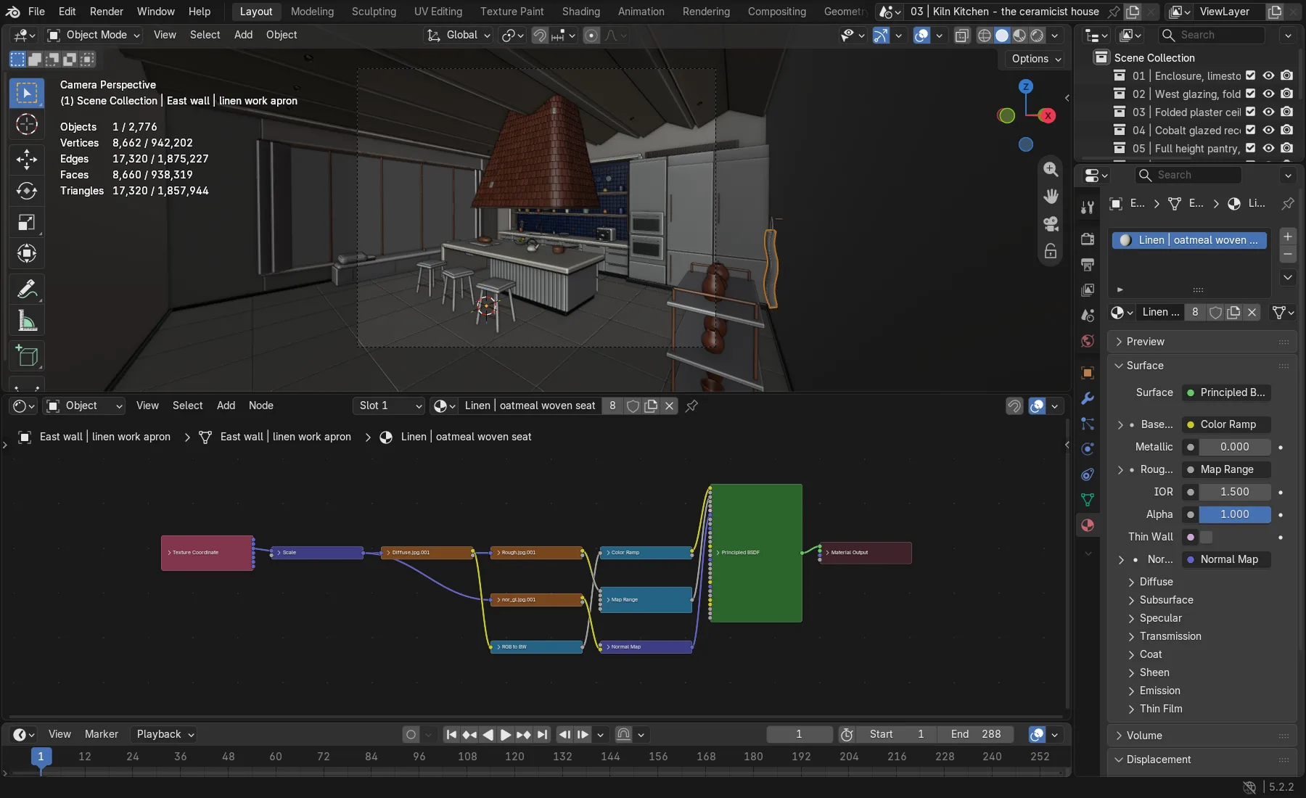The image size is (1306, 798).
Task: Select the Cursor tool in viewport toolbar
Action: 27,125
